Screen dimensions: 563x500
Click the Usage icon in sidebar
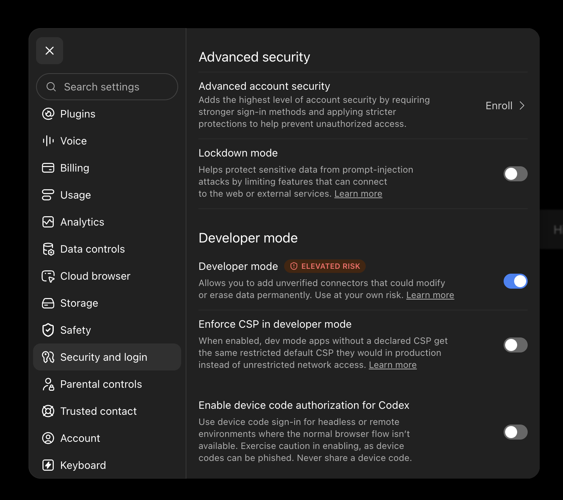coord(48,195)
